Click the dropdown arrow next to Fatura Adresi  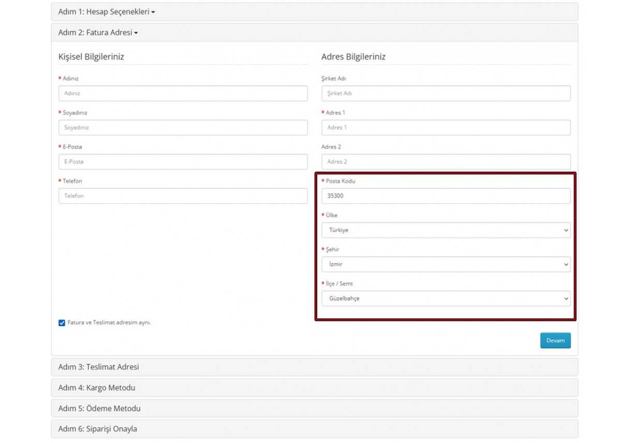[137, 33]
